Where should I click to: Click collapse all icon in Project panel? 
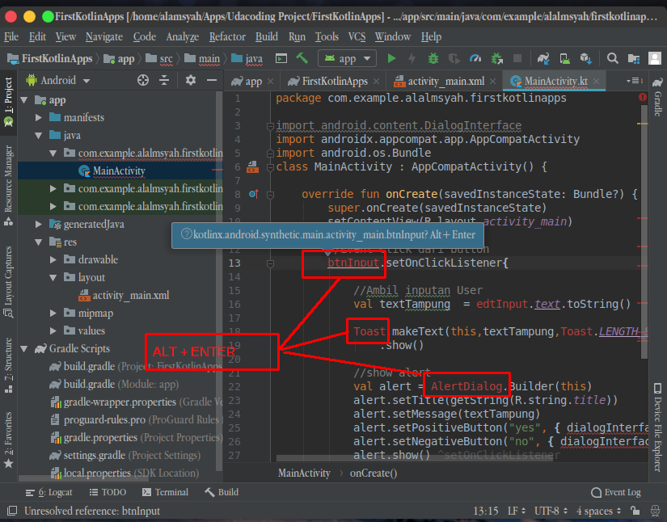(164, 80)
